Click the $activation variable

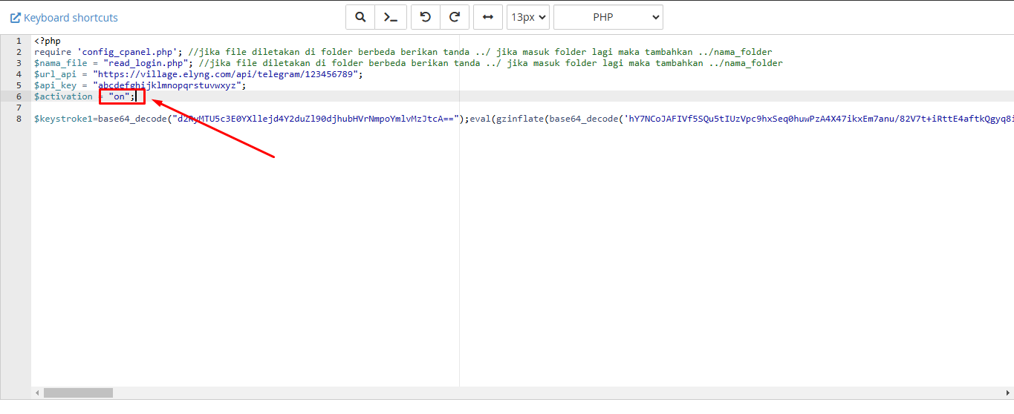pos(64,96)
